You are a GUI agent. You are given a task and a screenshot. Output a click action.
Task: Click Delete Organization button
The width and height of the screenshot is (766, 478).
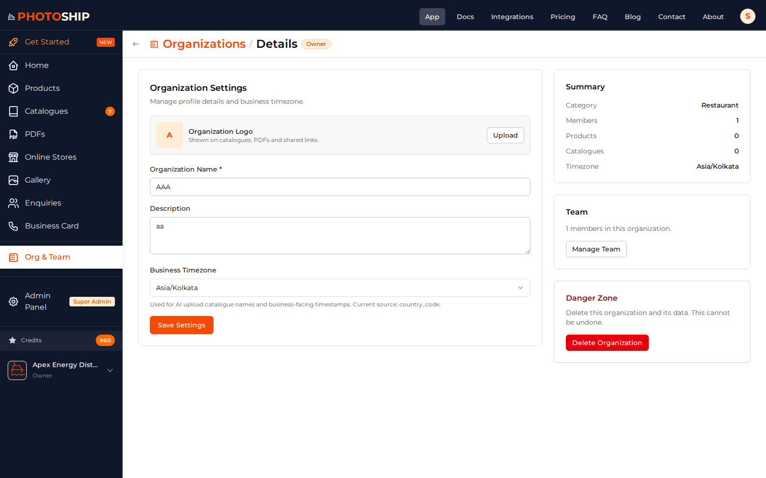(607, 343)
